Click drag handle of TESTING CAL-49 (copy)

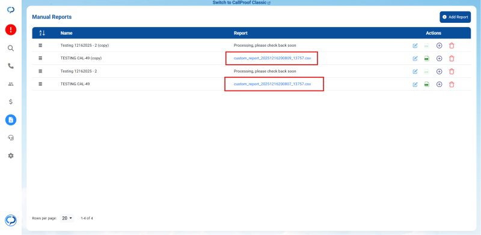click(40, 58)
